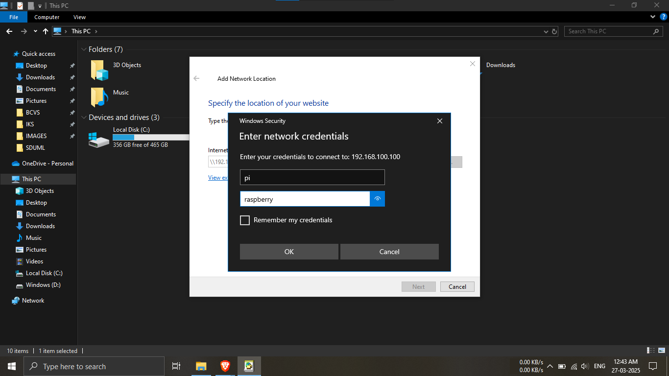Switch to large icons view layout

662,351
